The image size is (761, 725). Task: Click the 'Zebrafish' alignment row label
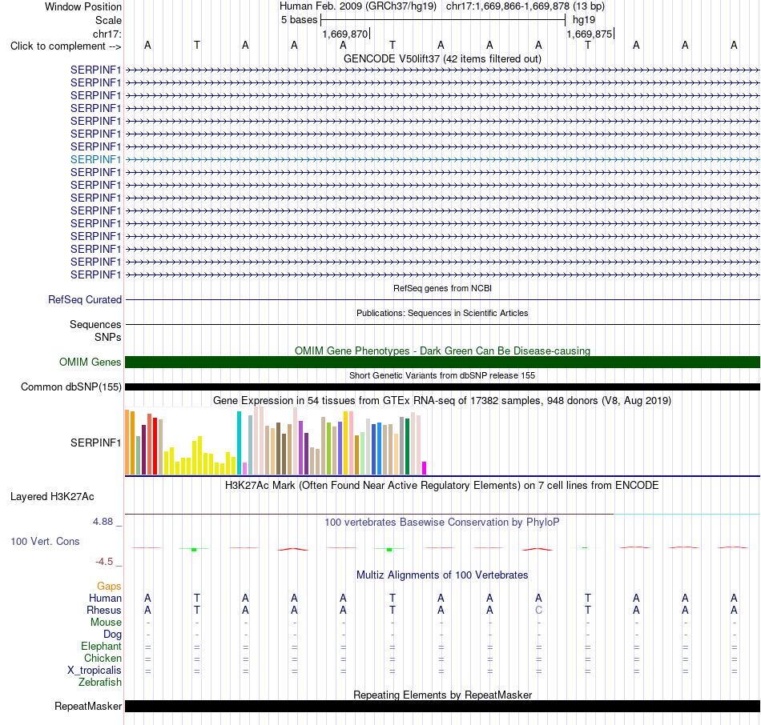(100, 682)
